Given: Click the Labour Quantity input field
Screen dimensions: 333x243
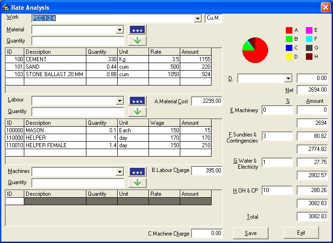Looking at the screenshot, I should coord(78,112).
